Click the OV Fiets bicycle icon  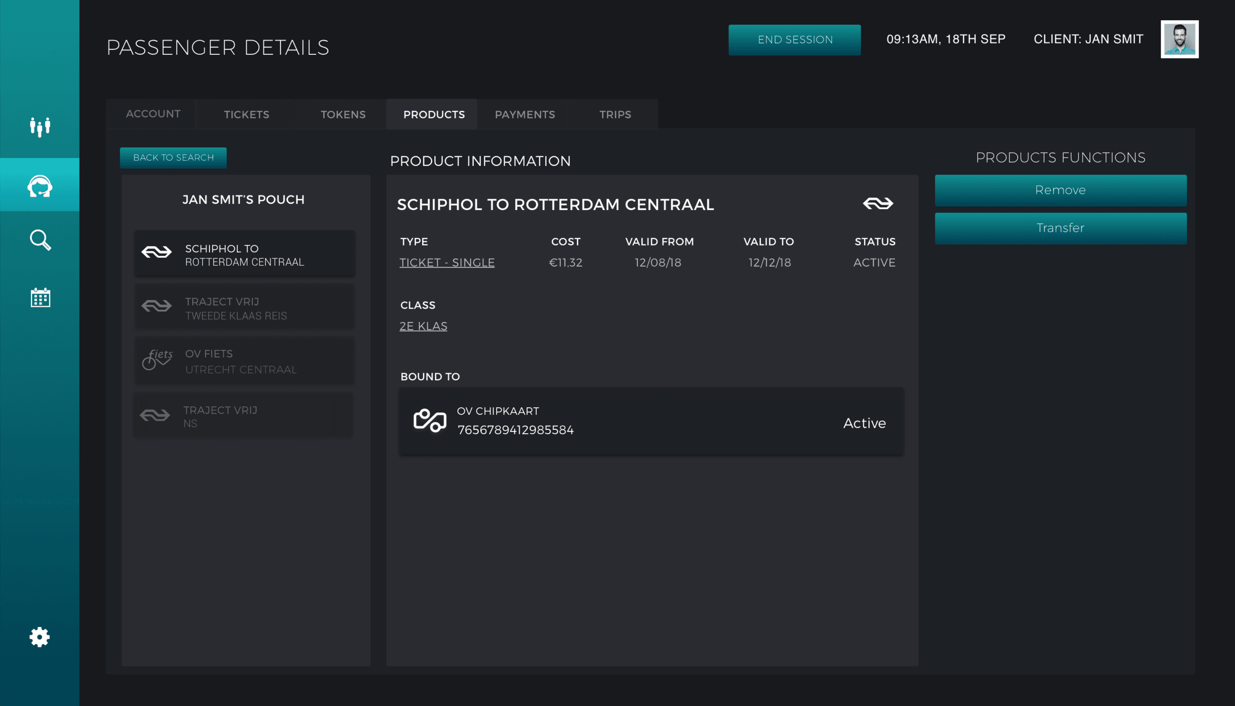click(x=157, y=360)
